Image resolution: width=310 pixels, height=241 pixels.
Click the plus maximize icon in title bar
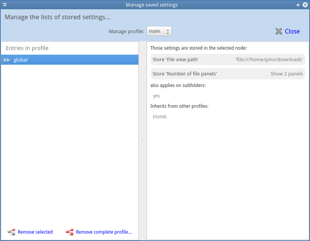click(298, 5)
